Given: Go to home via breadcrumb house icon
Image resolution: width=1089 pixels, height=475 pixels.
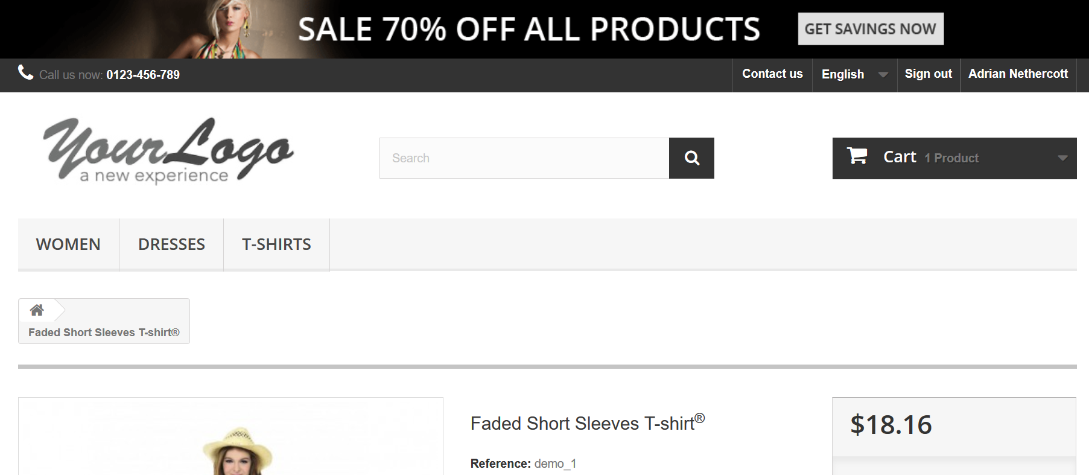Looking at the screenshot, I should coord(37,310).
